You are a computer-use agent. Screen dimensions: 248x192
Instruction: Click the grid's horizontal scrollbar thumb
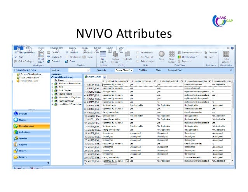pyautogui.click(x=110, y=164)
